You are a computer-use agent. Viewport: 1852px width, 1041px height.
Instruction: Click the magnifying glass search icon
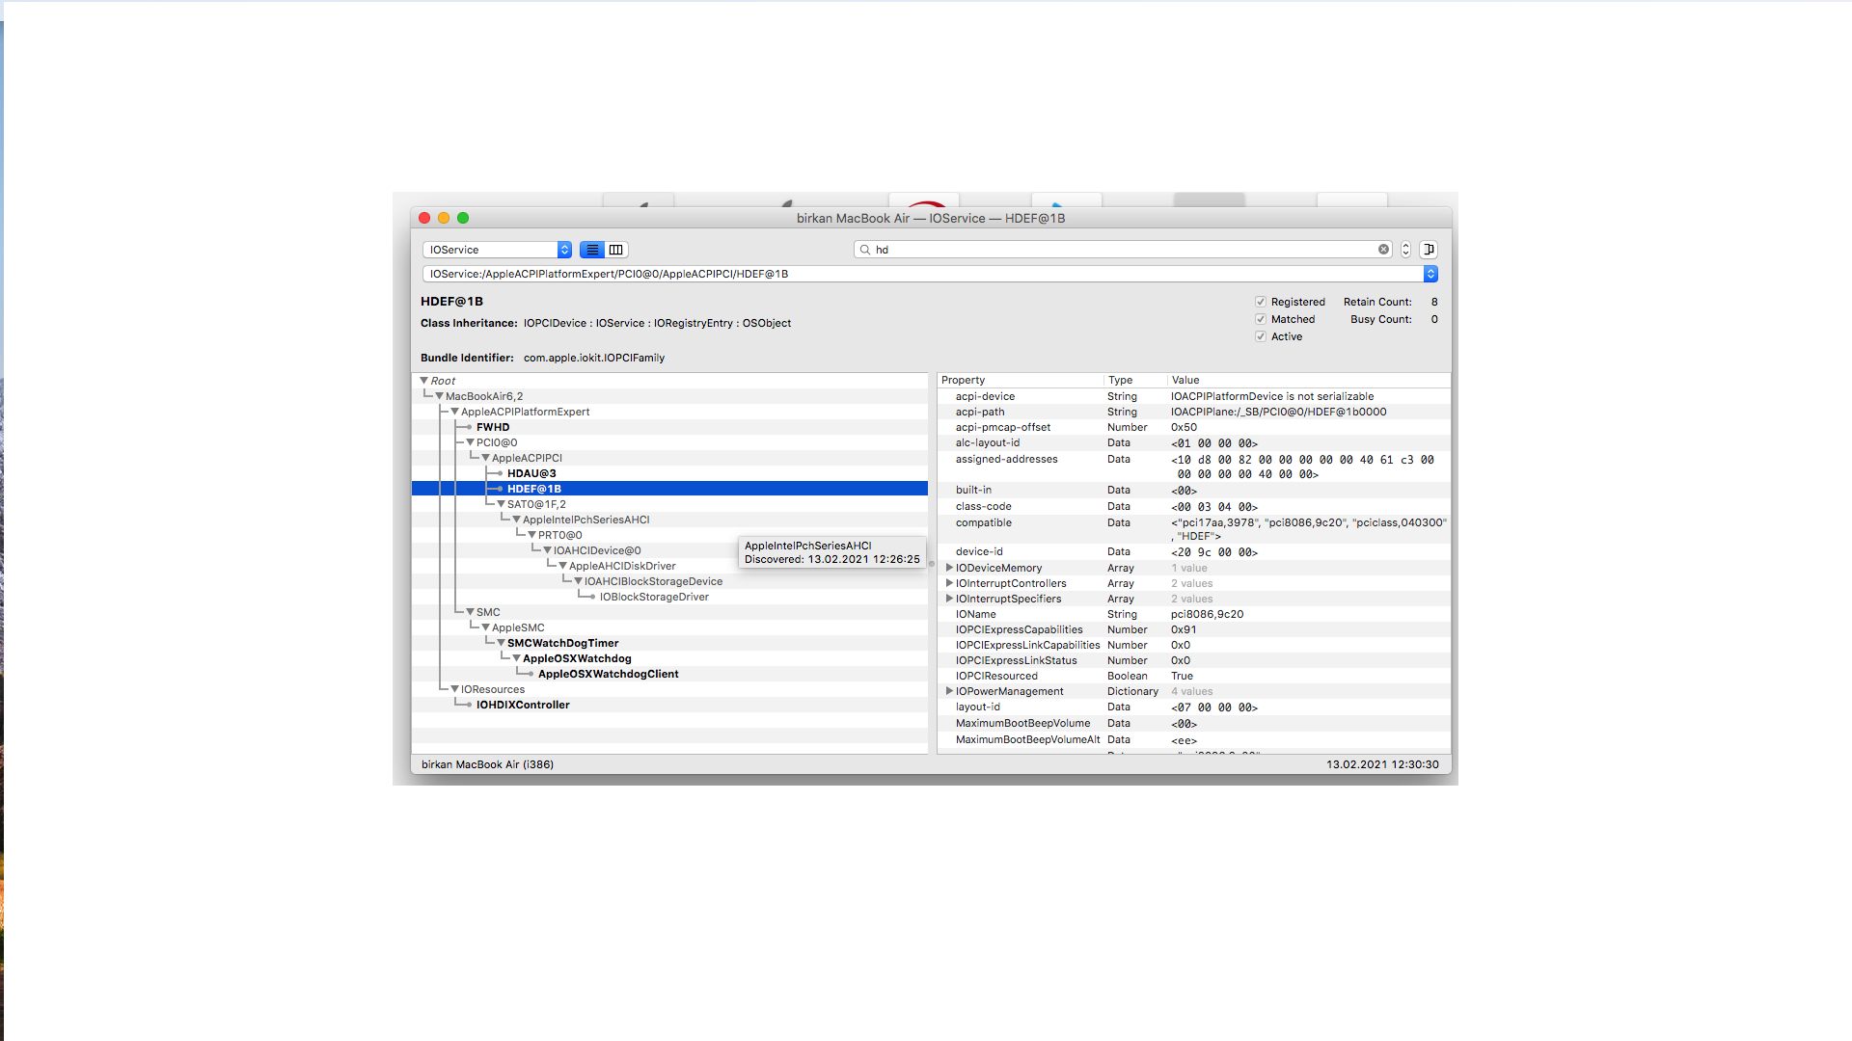(865, 250)
